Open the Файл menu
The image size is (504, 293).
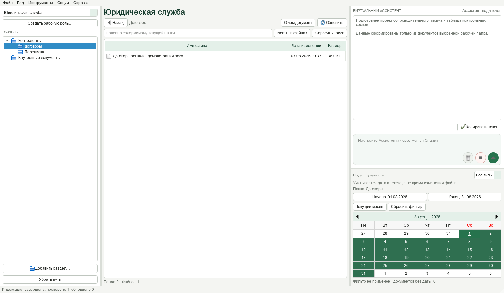point(8,3)
